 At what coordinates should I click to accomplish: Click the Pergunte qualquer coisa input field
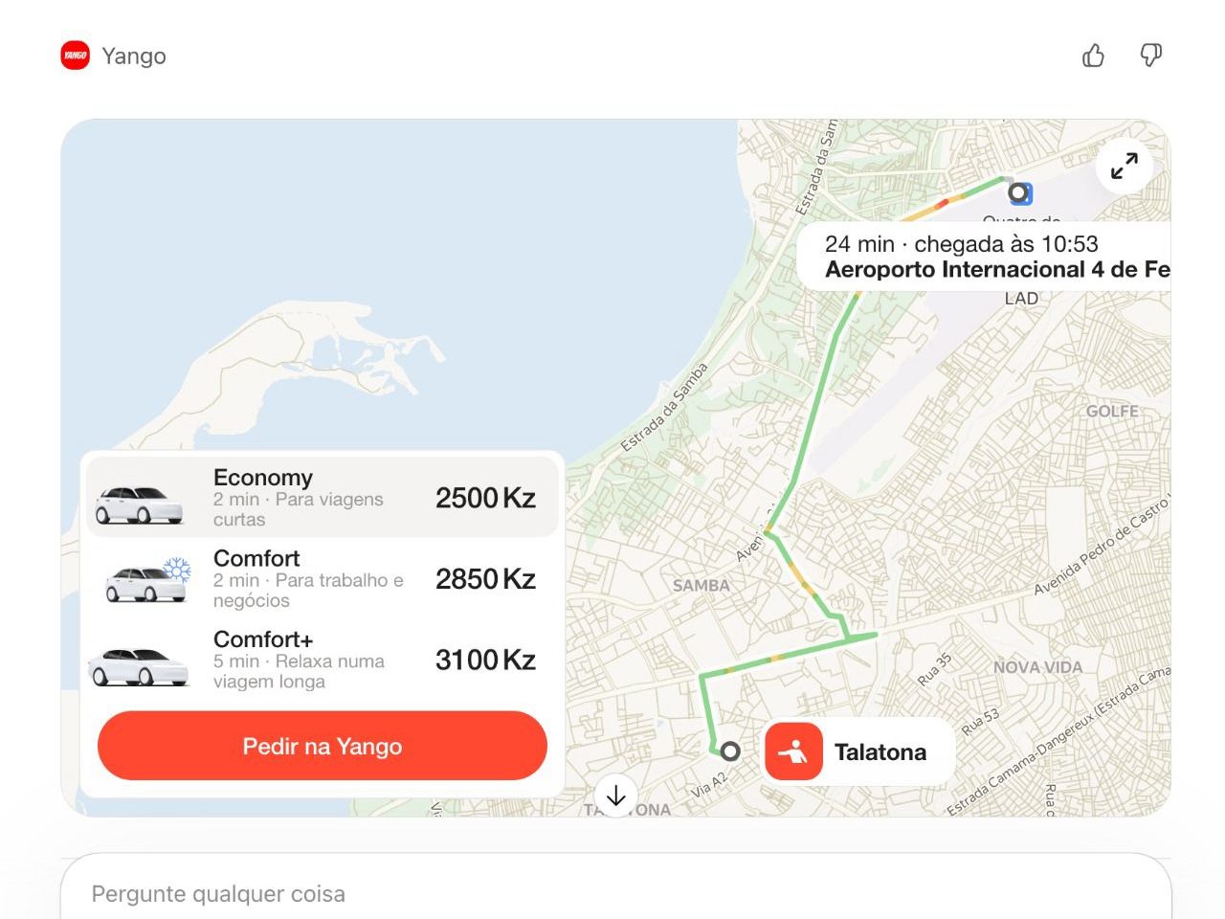tap(612, 893)
